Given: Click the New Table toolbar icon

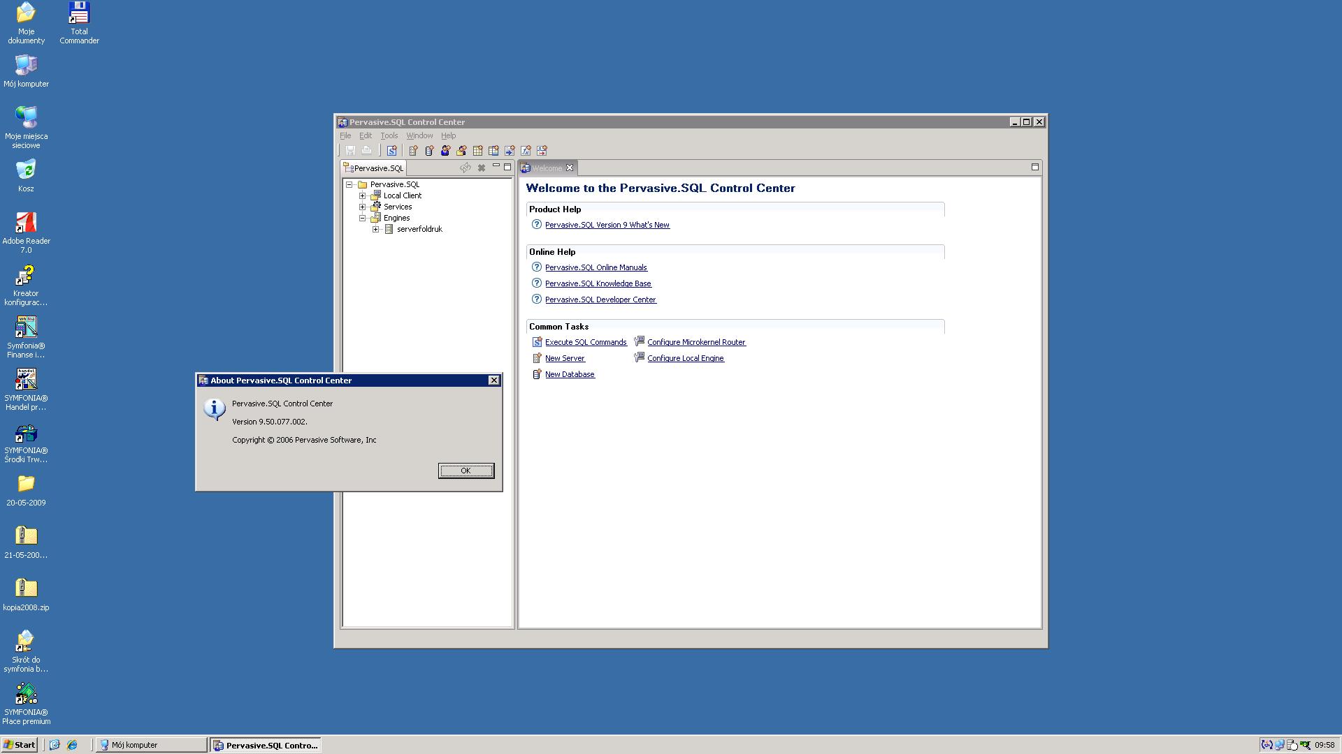Looking at the screenshot, I should (x=477, y=150).
